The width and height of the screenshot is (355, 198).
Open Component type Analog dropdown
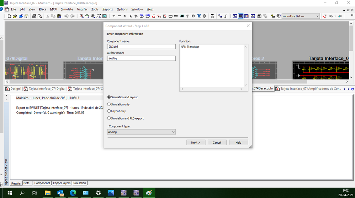coord(141,132)
